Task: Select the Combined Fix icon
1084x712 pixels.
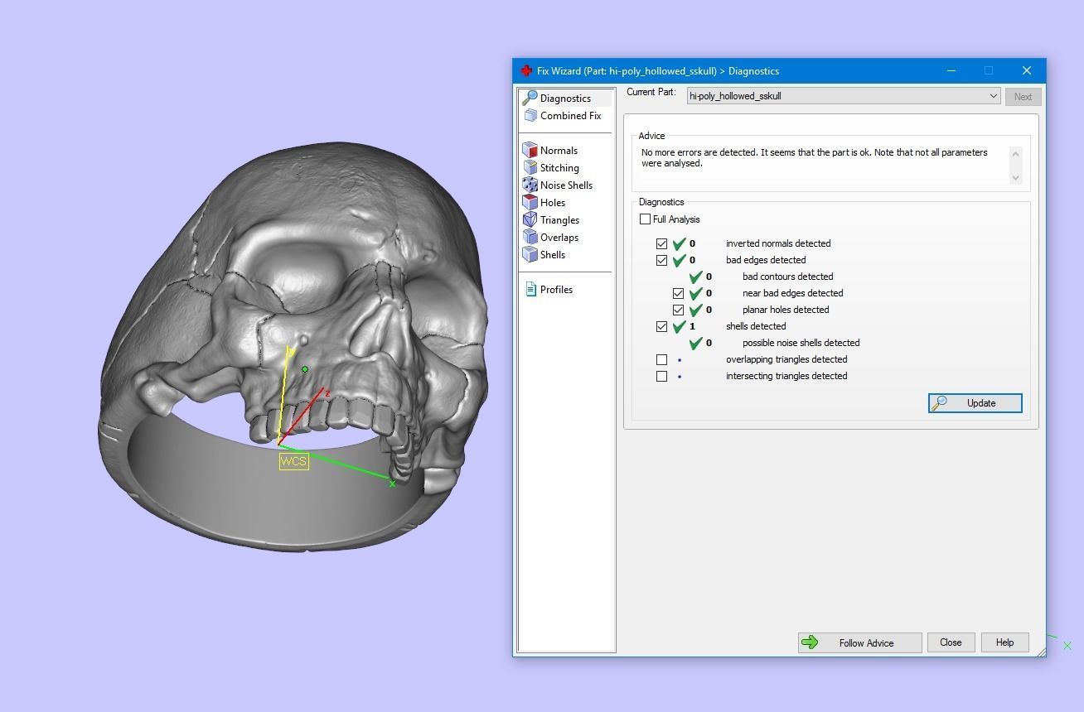Action: click(530, 116)
